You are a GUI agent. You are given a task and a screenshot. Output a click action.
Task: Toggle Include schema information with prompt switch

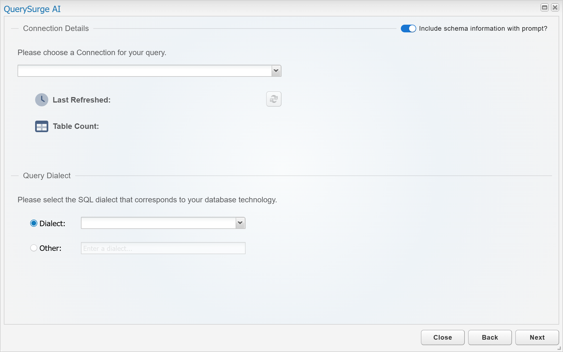click(408, 29)
